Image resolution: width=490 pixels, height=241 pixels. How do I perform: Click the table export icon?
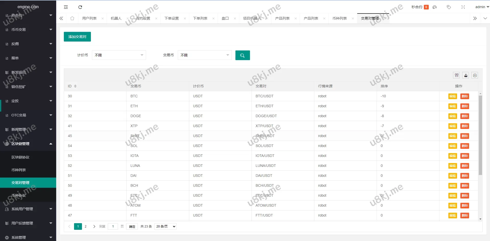466,75
